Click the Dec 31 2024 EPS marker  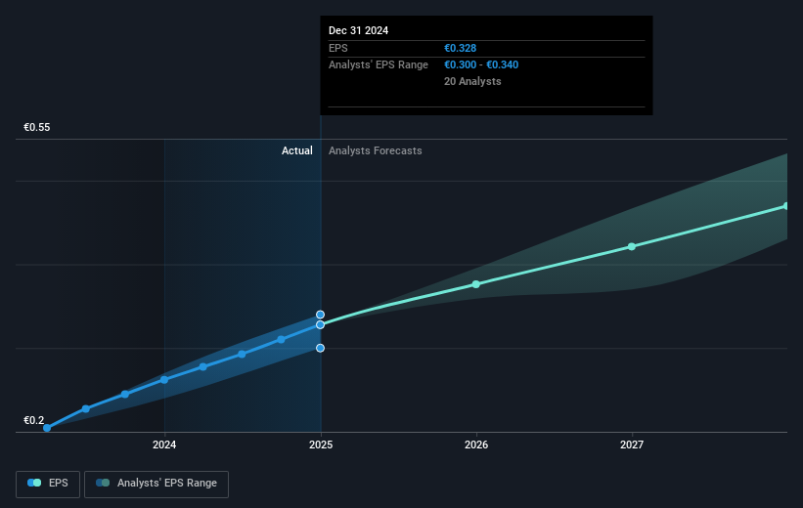(320, 325)
